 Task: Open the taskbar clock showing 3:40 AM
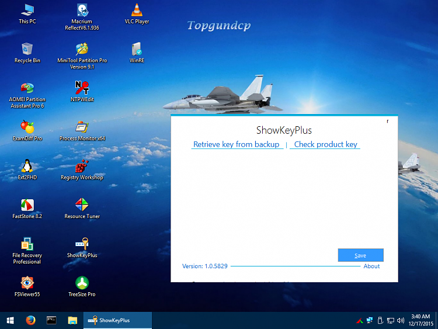tap(420, 320)
